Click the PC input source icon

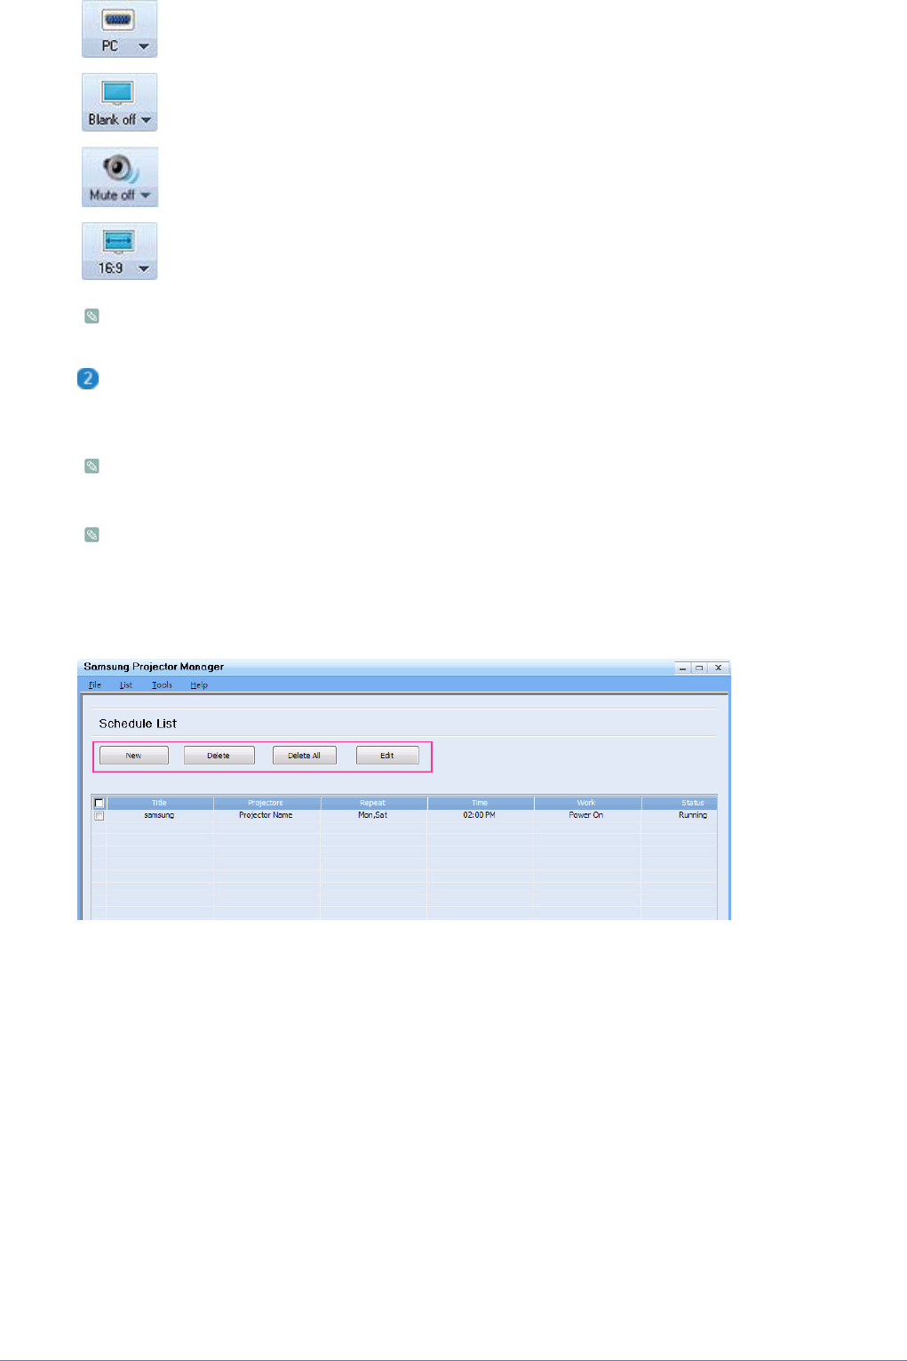click(x=118, y=19)
